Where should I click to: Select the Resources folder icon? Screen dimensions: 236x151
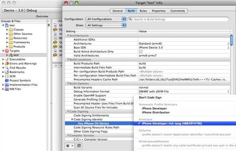tap(11, 38)
